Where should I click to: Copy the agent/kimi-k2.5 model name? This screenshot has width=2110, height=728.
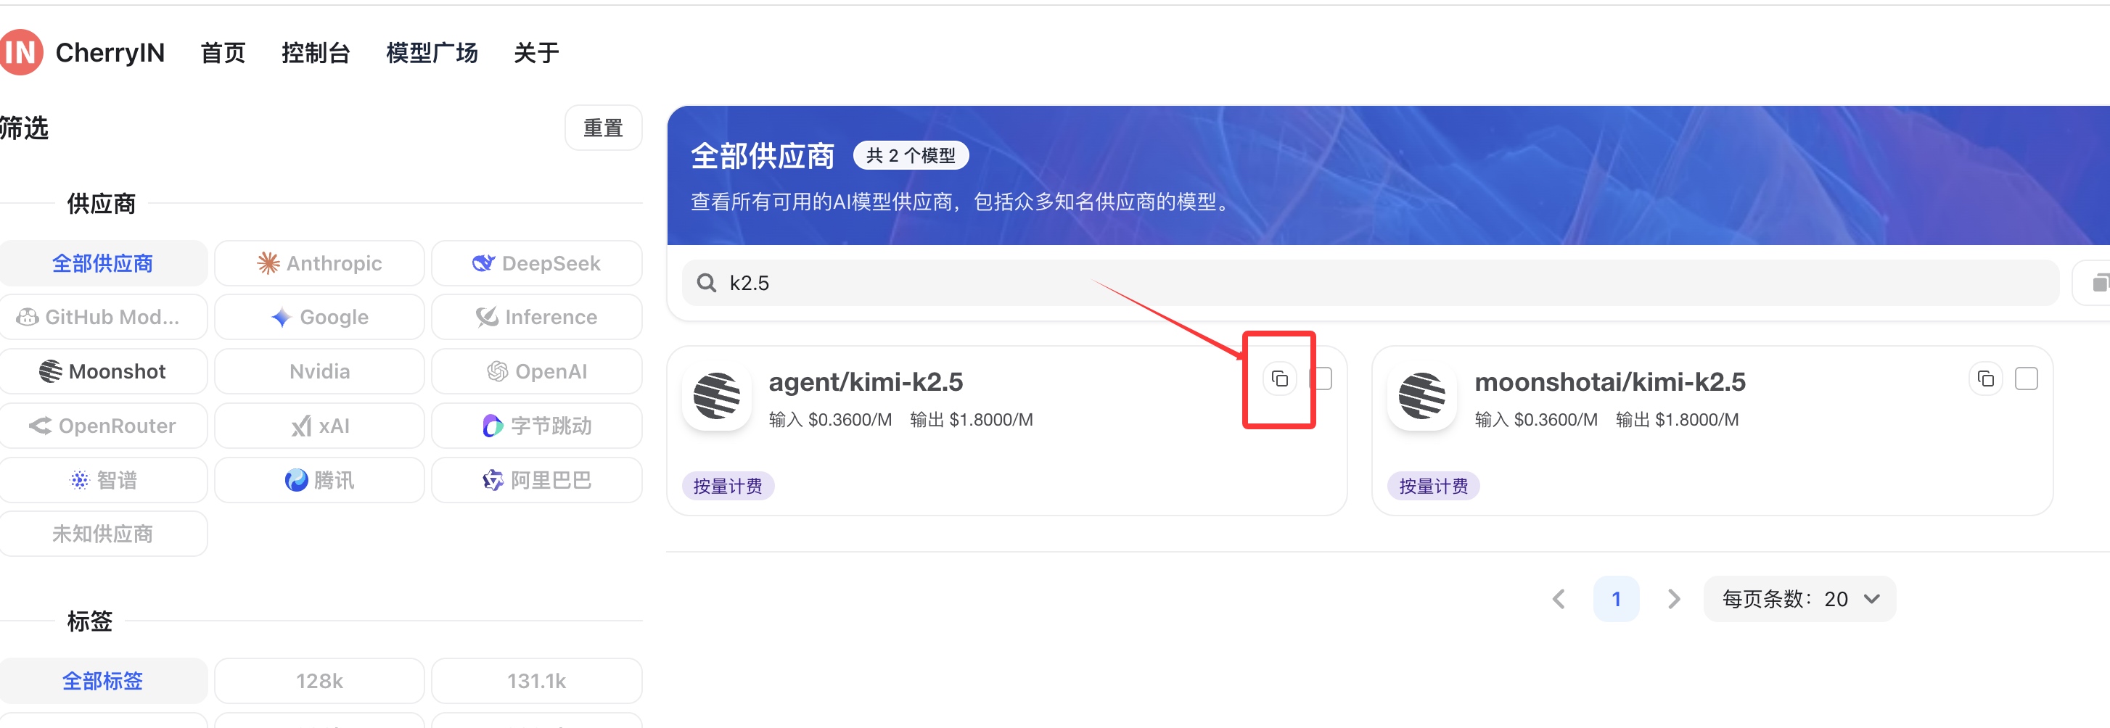(x=1278, y=379)
